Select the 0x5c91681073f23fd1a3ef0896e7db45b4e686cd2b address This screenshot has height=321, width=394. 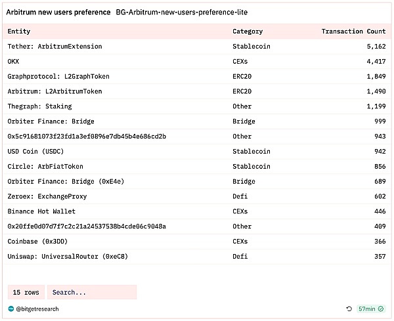pos(87,137)
